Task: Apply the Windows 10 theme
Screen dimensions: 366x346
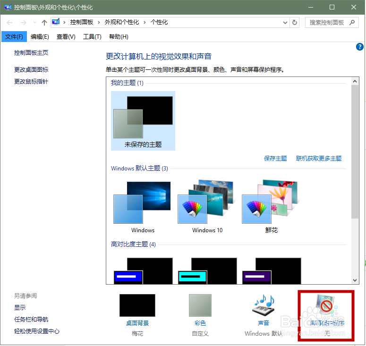Action: [x=207, y=206]
